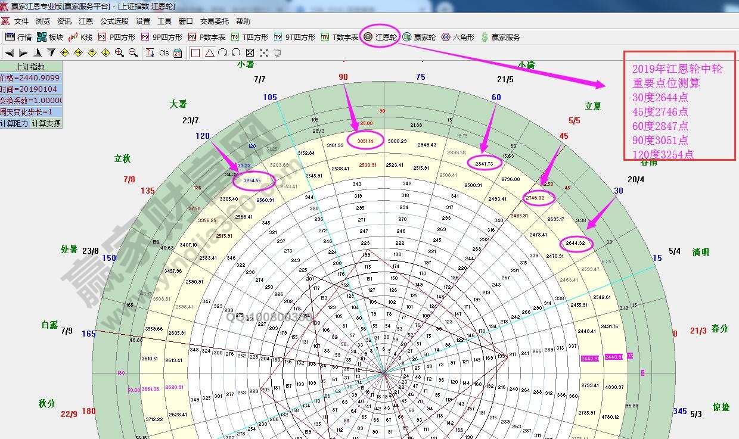The width and height of the screenshot is (739, 439).
Task: Open the 文件 menu
Action: [x=21, y=21]
